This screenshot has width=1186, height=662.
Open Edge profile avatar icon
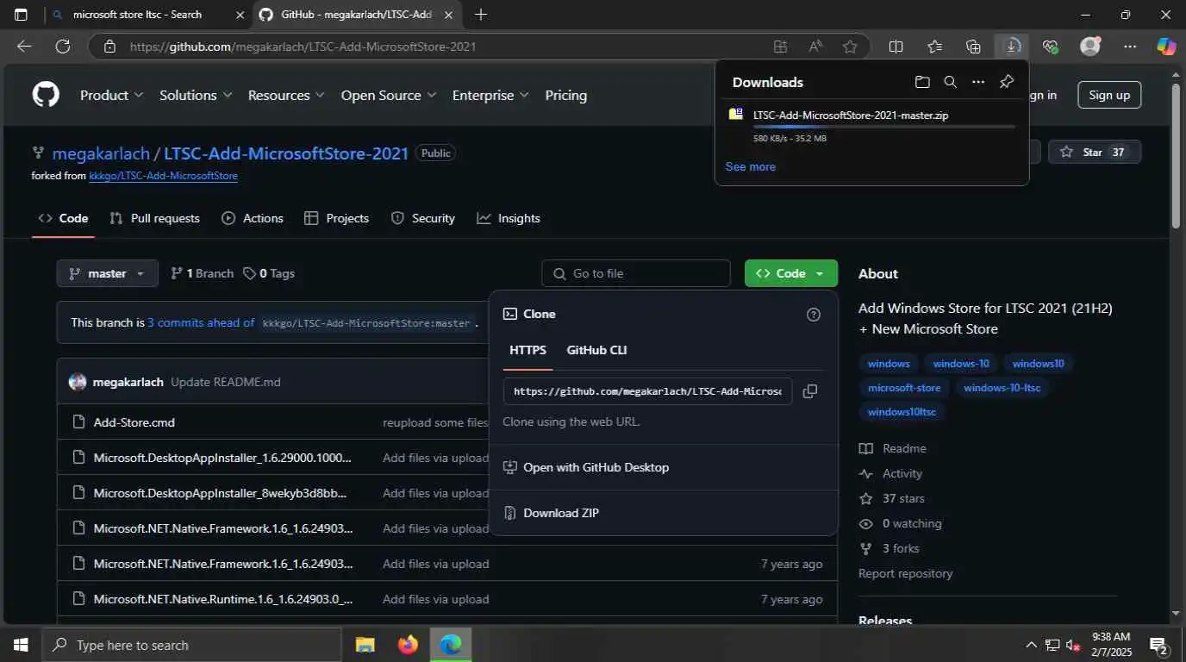pyautogui.click(x=1090, y=47)
